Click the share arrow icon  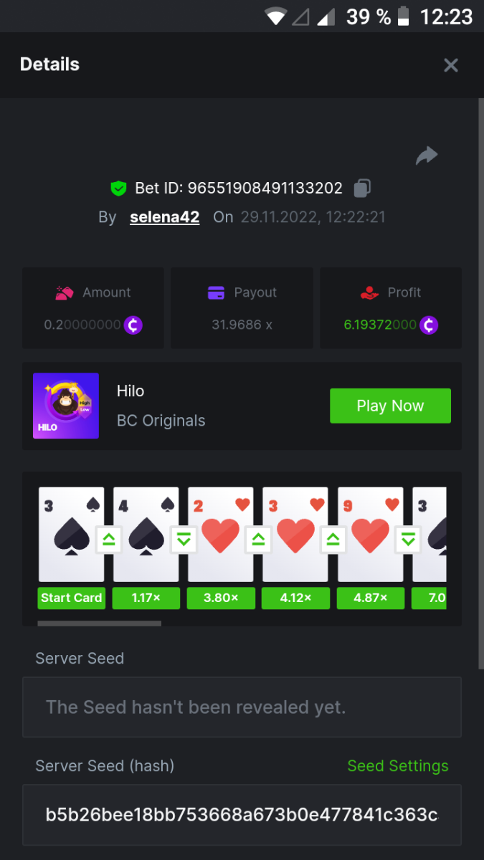pos(427,156)
